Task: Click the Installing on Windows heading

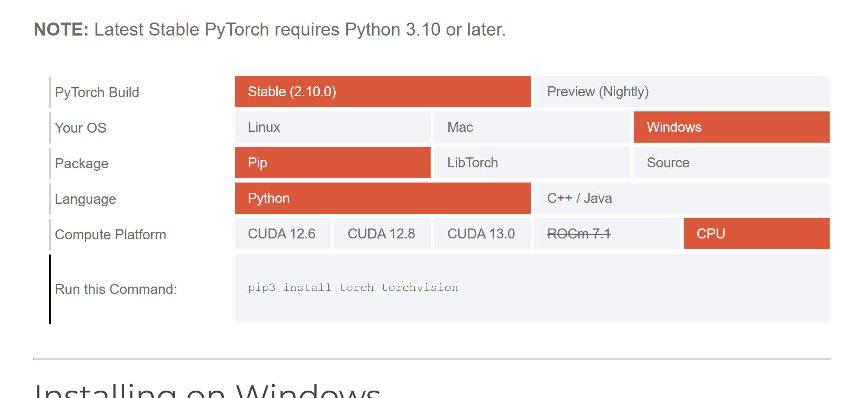Action: pos(207,390)
